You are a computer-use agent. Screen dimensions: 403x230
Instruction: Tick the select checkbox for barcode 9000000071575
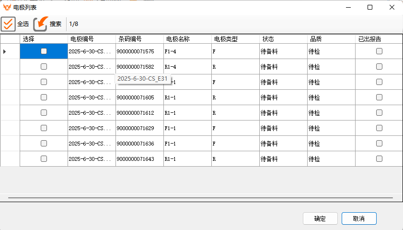coord(44,51)
